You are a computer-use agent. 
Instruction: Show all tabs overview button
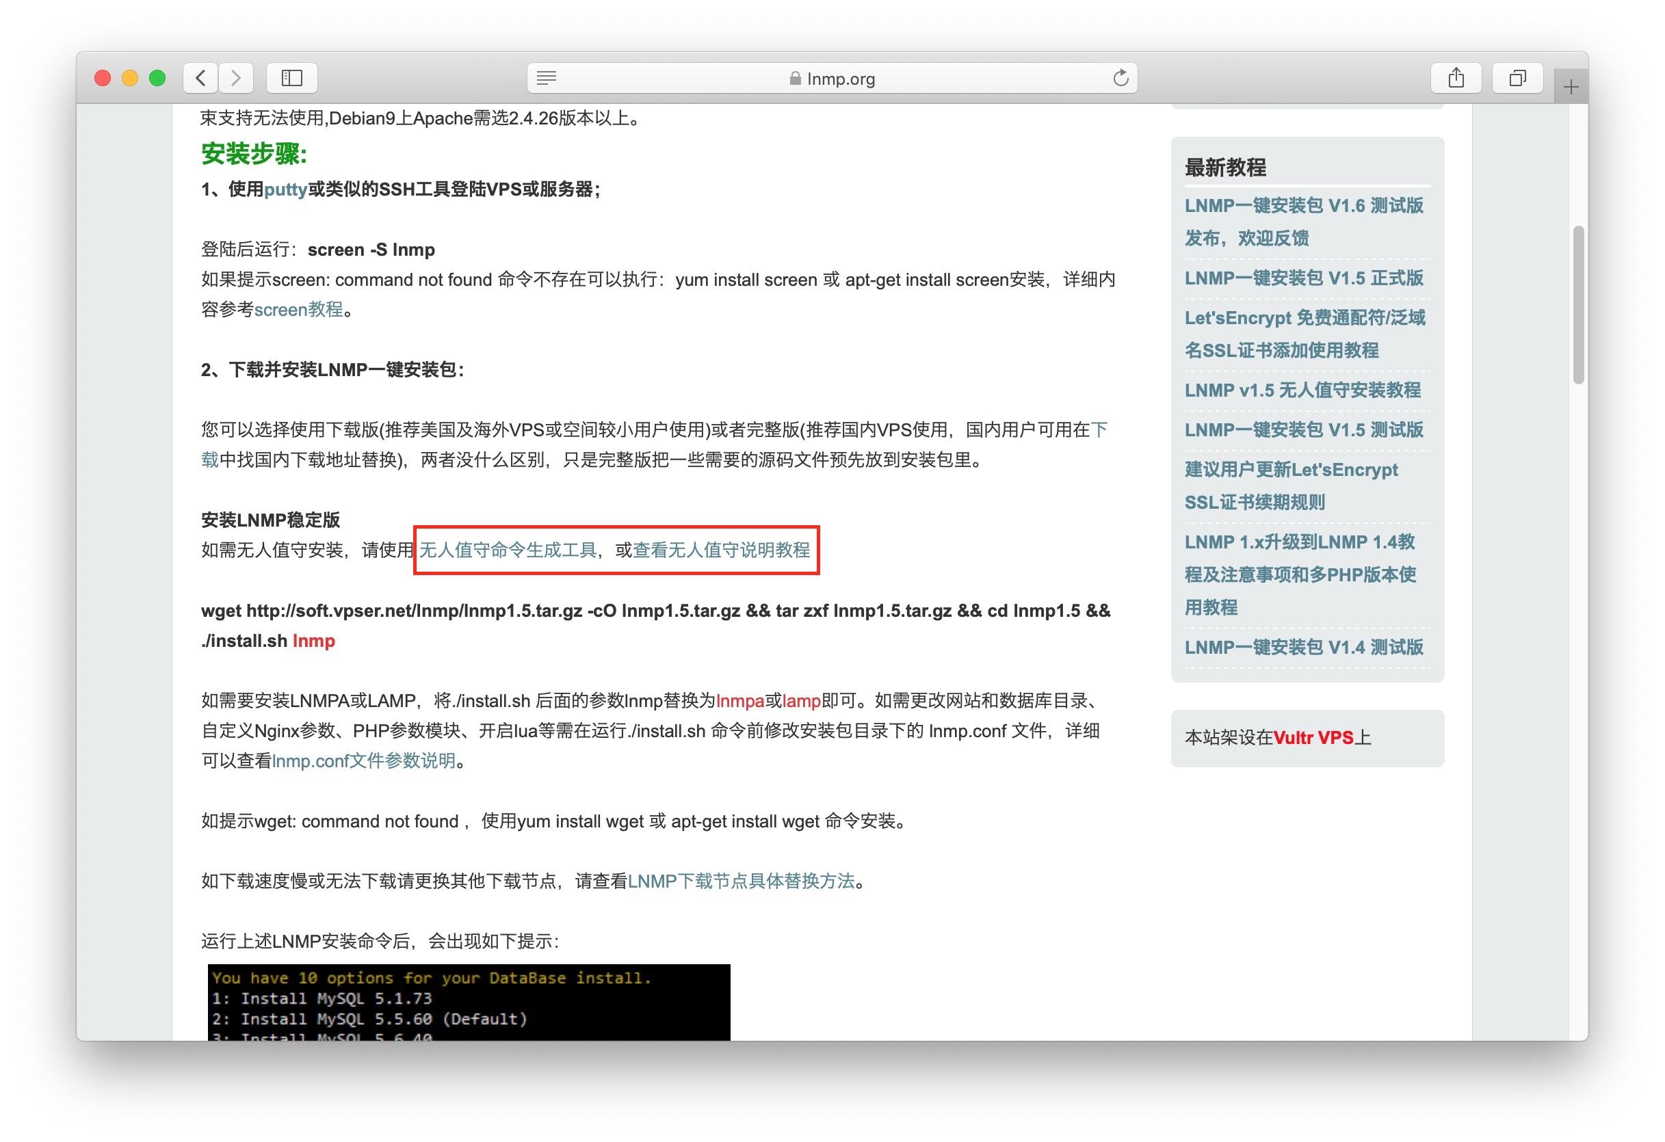click(x=1517, y=77)
